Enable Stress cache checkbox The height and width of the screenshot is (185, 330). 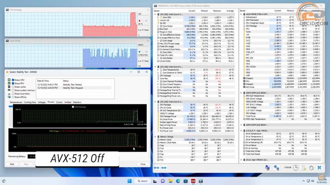point(13,87)
